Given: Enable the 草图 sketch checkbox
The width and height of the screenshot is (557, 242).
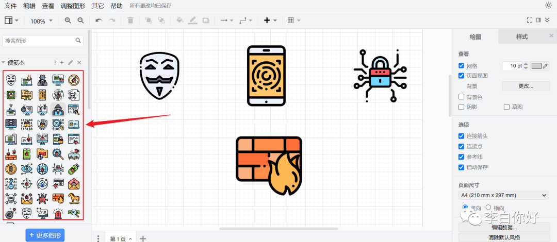Looking at the screenshot, I should 506,107.
